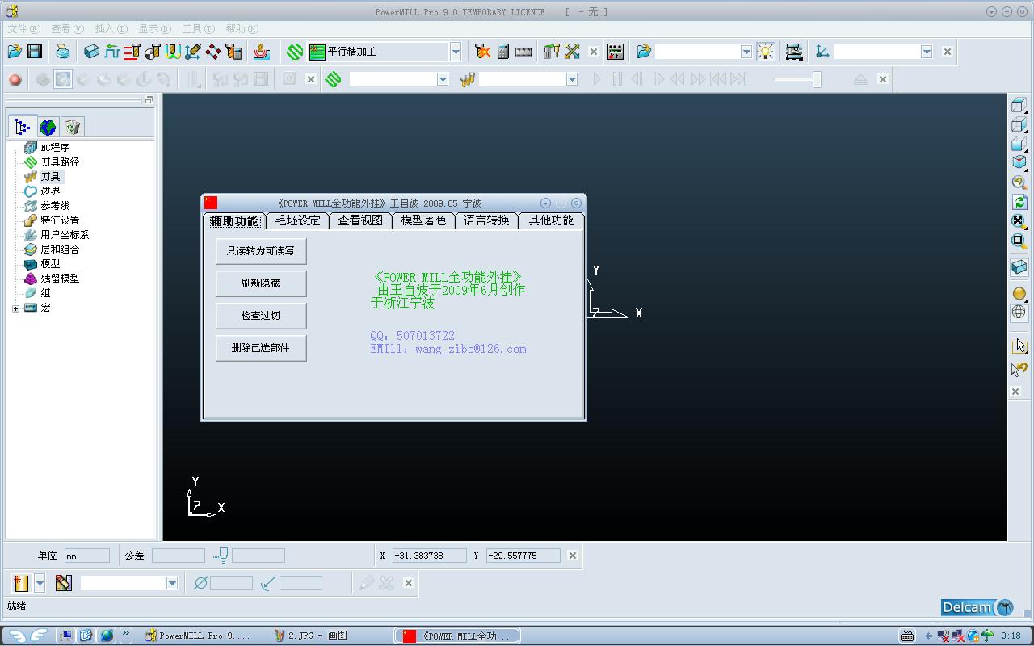Click the start and end point icon
Viewport: 1034px width, 646px height.
click(x=152, y=52)
